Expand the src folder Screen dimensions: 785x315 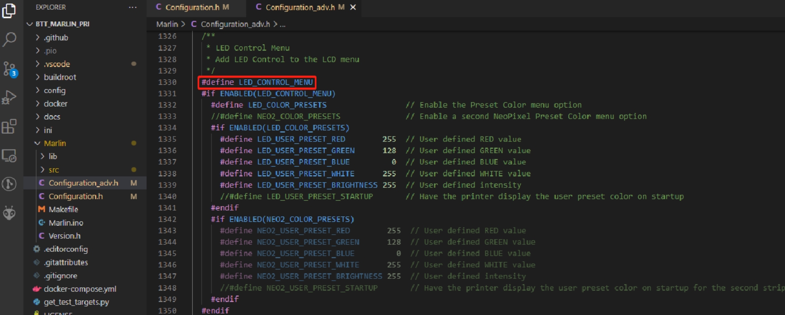[x=54, y=170]
